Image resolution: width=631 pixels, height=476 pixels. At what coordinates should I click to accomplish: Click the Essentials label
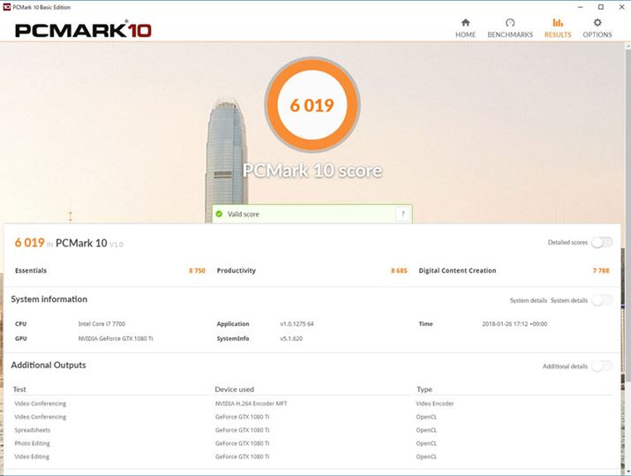(x=31, y=270)
